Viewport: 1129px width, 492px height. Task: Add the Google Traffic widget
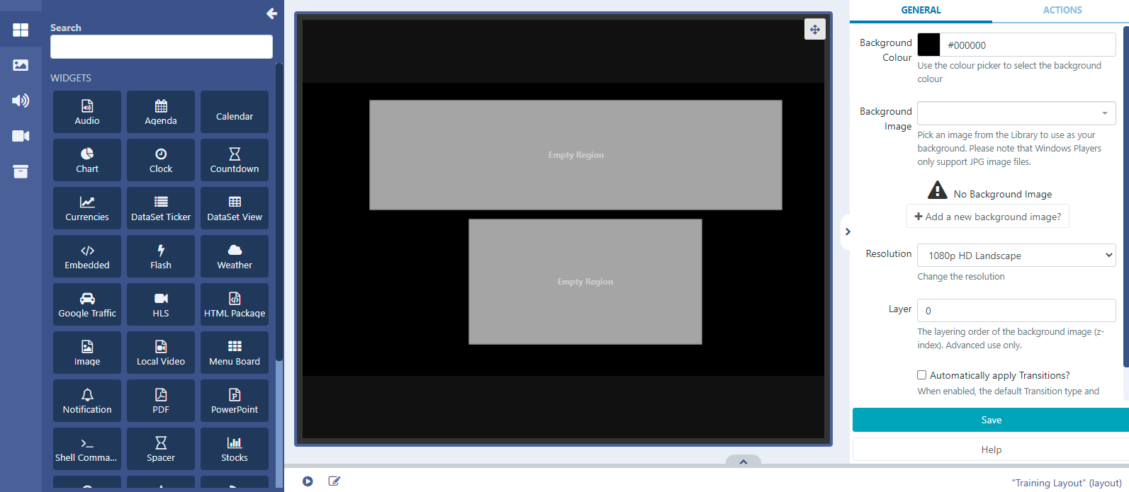point(87,304)
